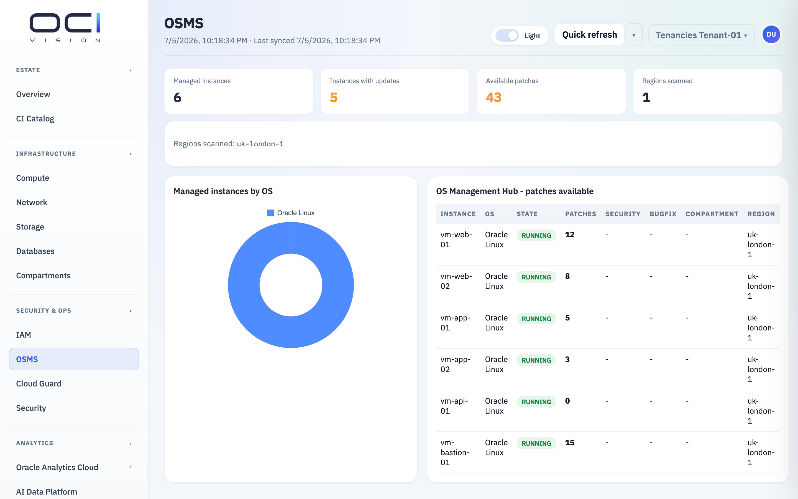This screenshot has height=499, width=798.
Task: Open the Tenancies Tenant-01 dropdown
Action: 701,35
